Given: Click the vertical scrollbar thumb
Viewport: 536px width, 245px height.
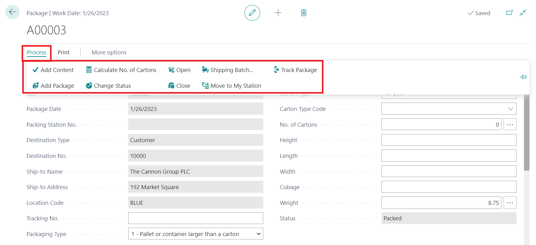Looking at the screenshot, I should tap(527, 133).
